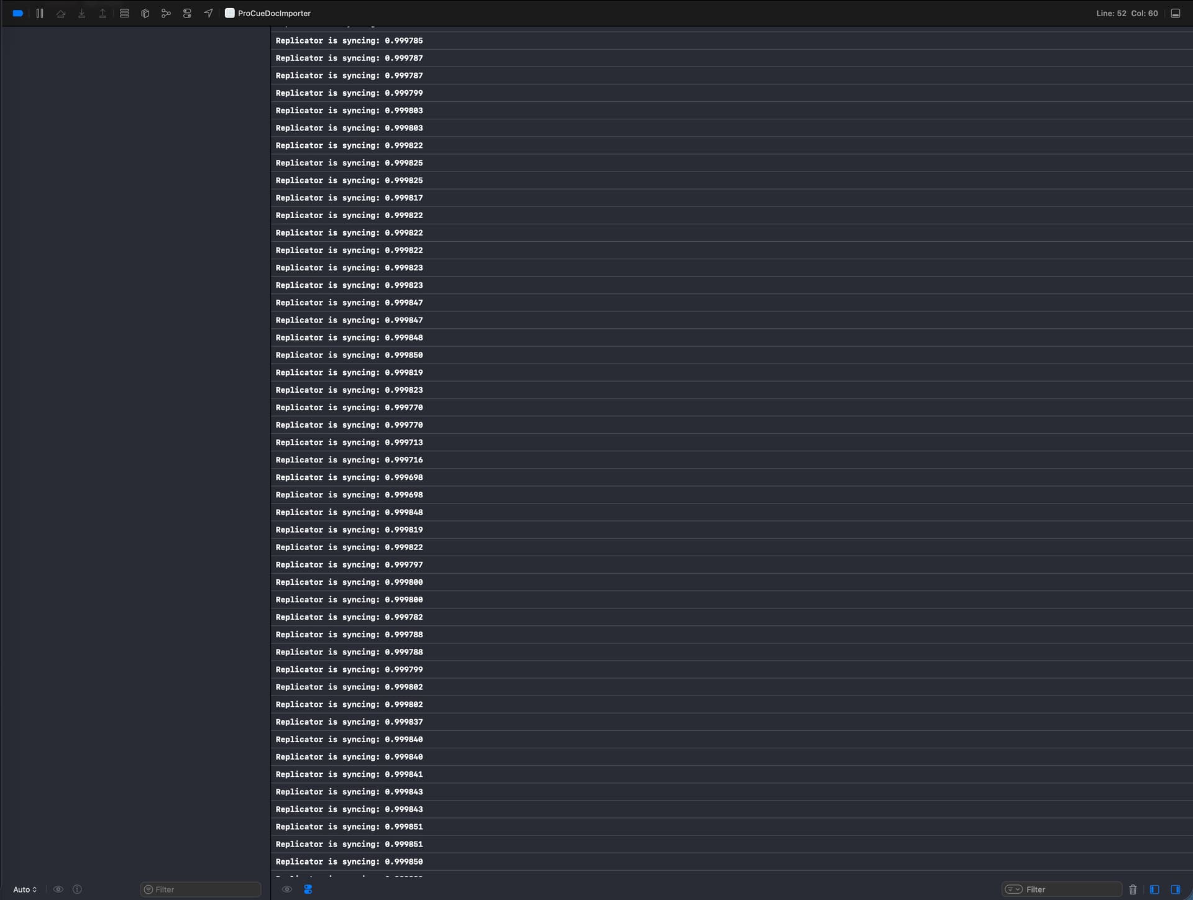Open the Debug Memory Graph tool

tap(145, 13)
